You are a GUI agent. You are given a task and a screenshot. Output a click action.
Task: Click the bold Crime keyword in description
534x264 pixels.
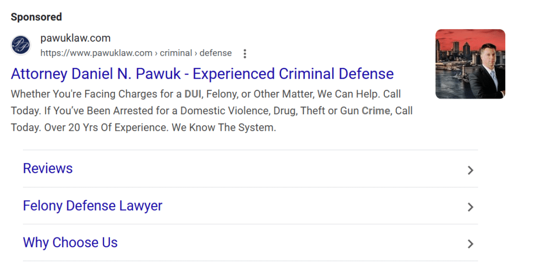(375, 111)
